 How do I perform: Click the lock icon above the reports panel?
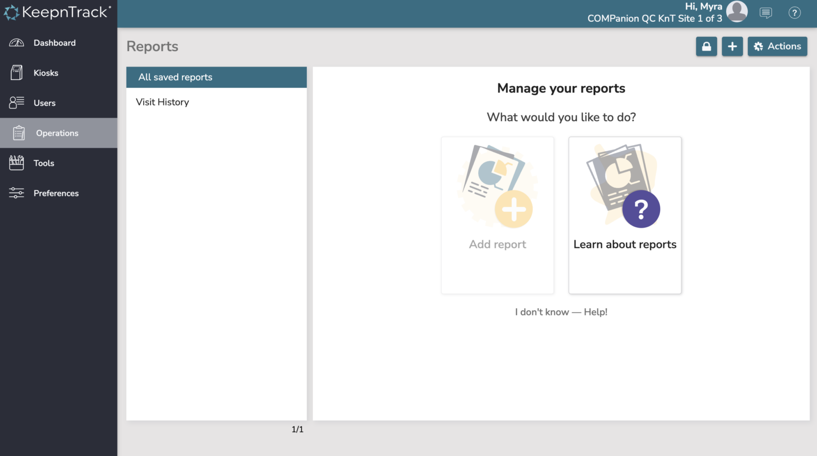[x=706, y=46]
